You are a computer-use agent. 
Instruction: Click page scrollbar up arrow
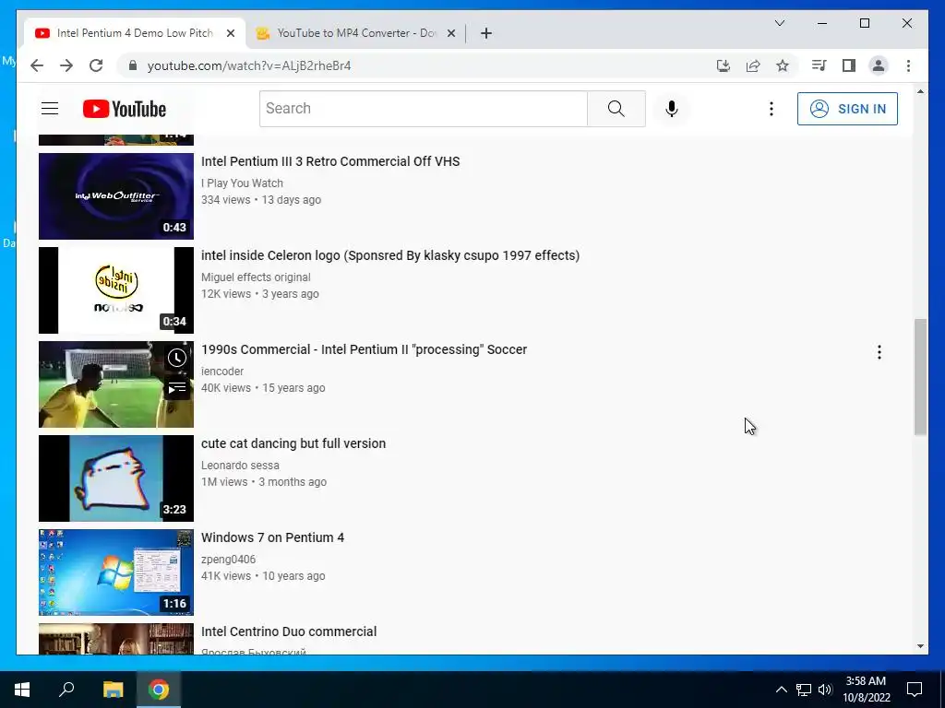(920, 91)
